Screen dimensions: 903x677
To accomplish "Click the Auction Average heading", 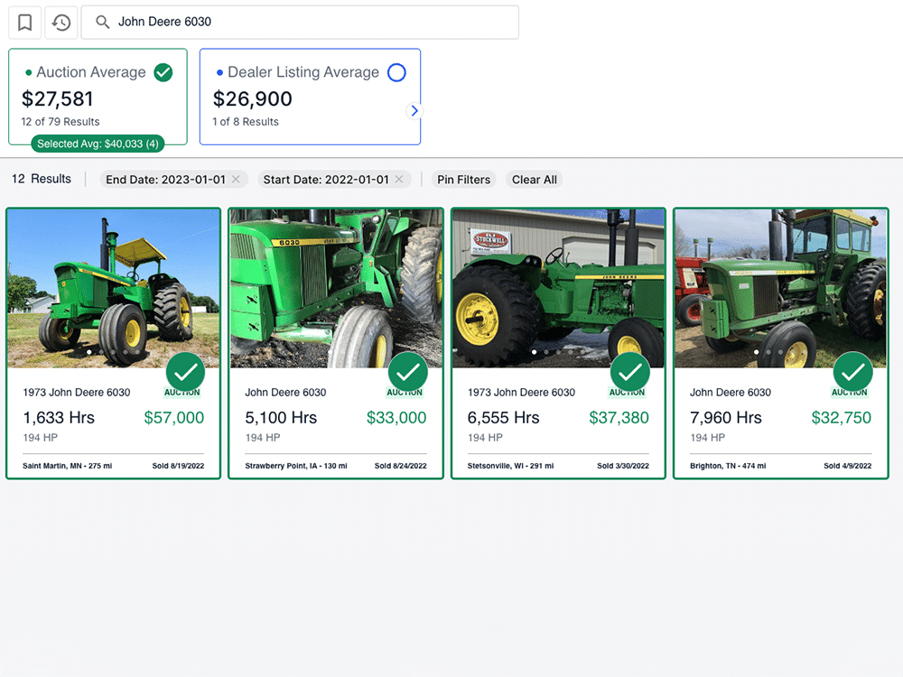I will pos(91,72).
